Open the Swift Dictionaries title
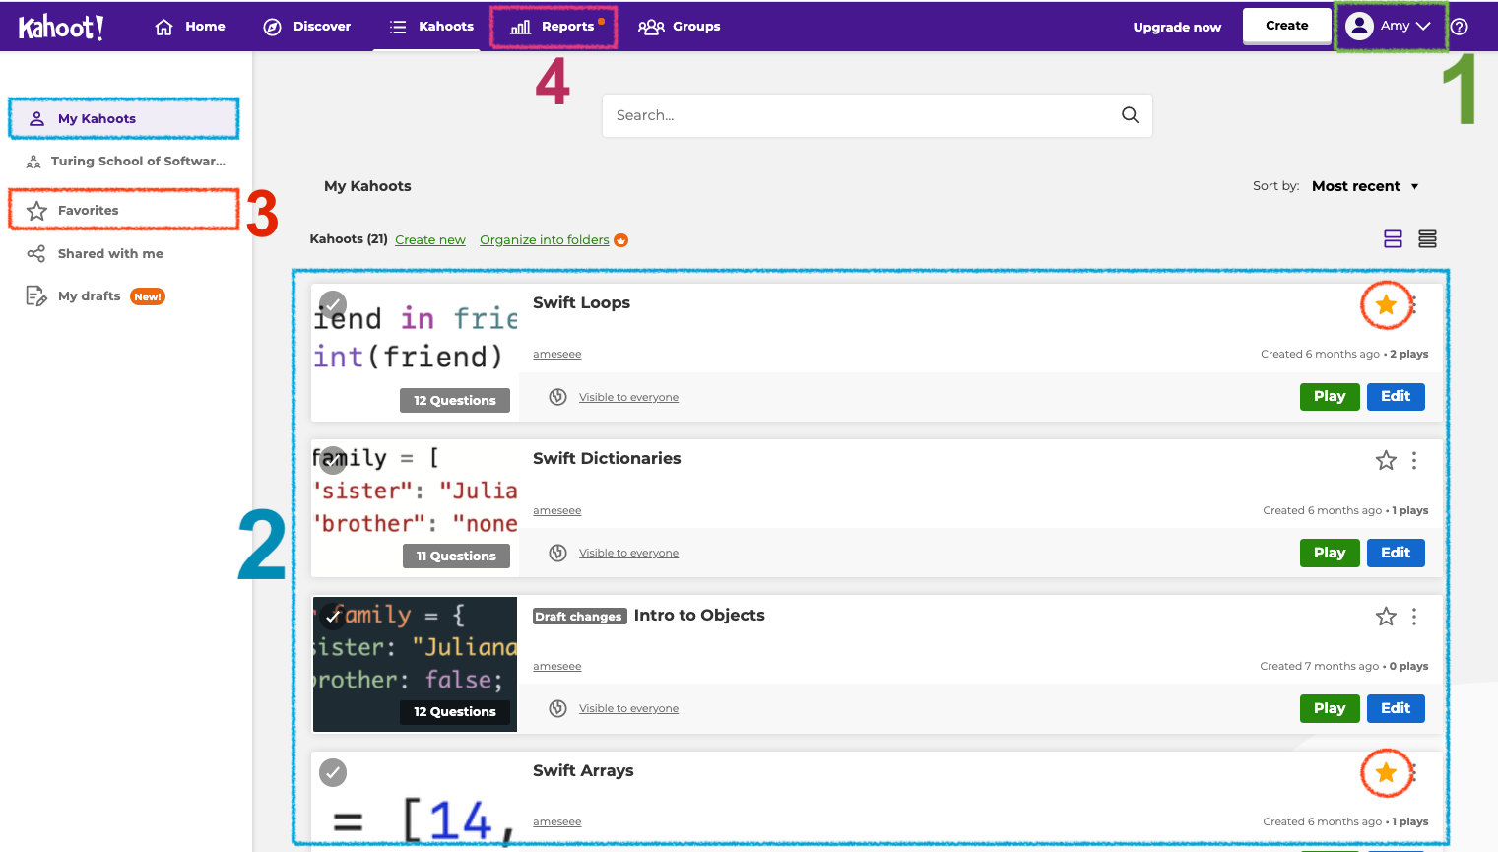The width and height of the screenshot is (1498, 852). (607, 459)
